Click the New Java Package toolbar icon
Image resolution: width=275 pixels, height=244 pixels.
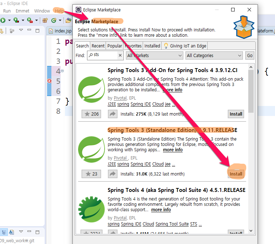tap(45, 20)
